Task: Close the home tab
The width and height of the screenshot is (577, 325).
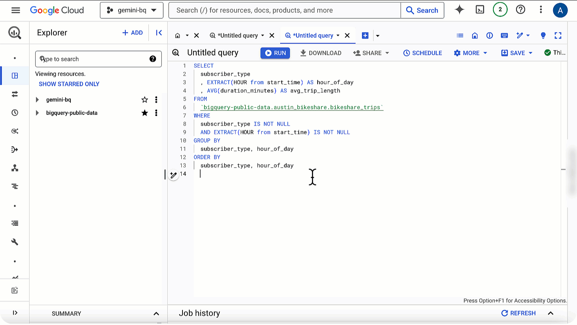Action: click(196, 36)
